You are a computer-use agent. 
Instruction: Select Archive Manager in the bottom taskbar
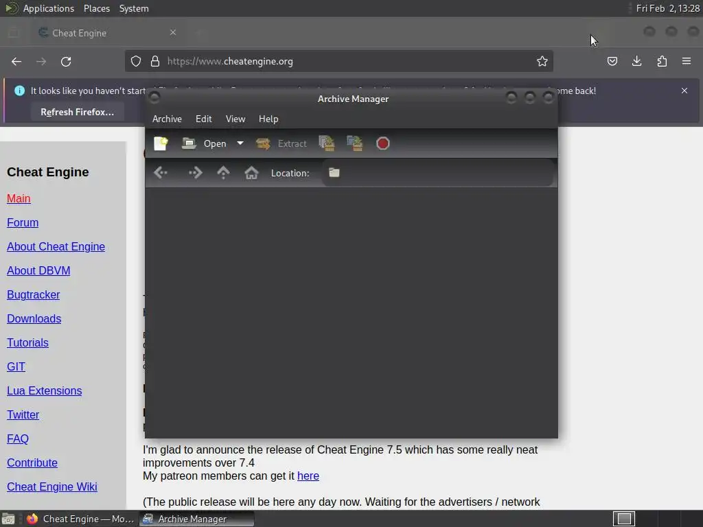(197, 519)
